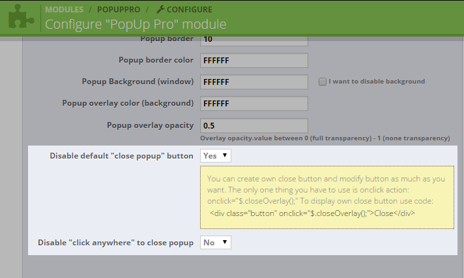Screen dimensions: 464x278
Task: Go to the POPUPPRO breadcrumb
Action: pos(119,10)
